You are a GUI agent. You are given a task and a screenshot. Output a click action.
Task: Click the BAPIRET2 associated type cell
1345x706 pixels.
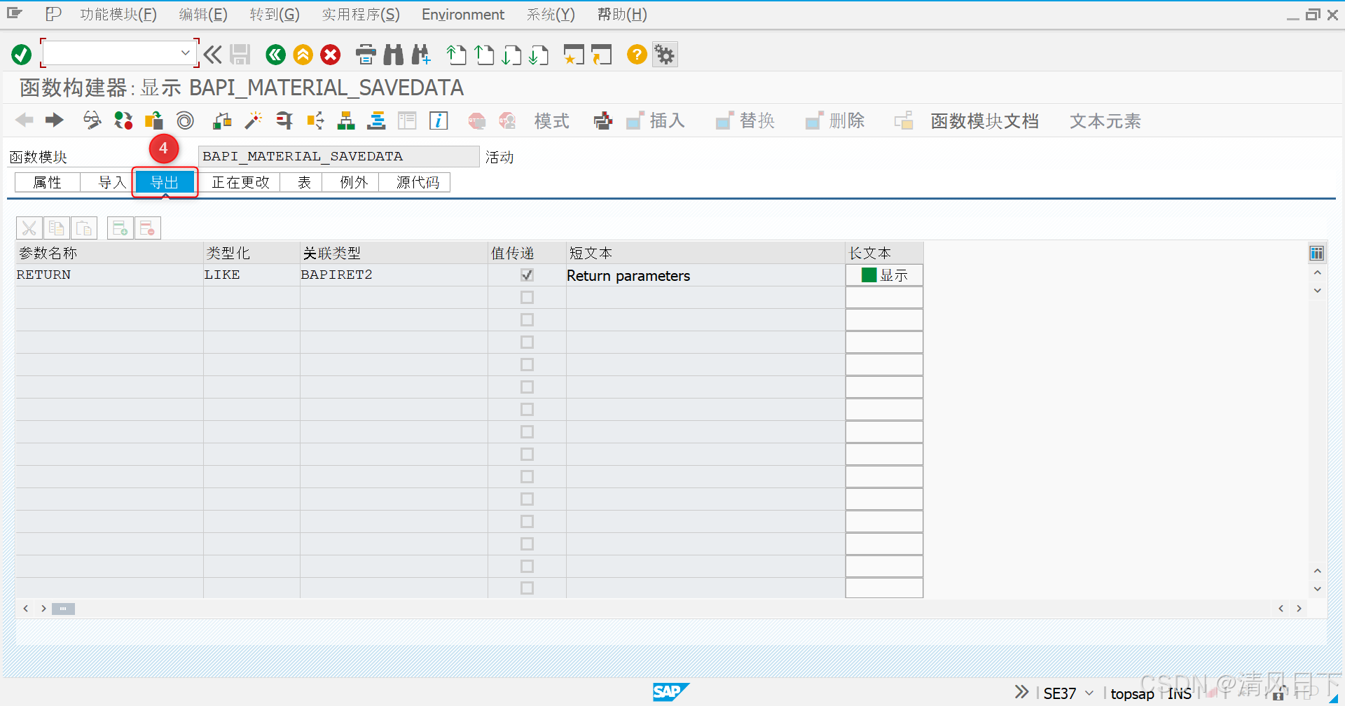(x=394, y=275)
